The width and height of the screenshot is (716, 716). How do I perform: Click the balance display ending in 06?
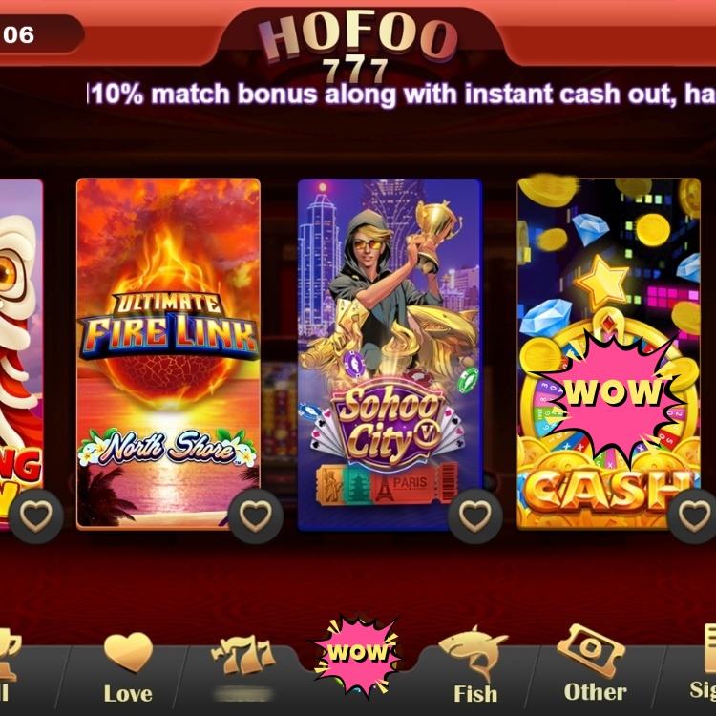(x=41, y=34)
